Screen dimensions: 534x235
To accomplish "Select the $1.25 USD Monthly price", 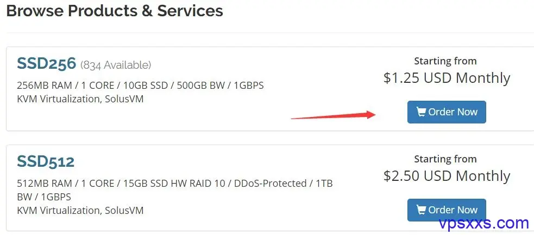I will [x=447, y=78].
